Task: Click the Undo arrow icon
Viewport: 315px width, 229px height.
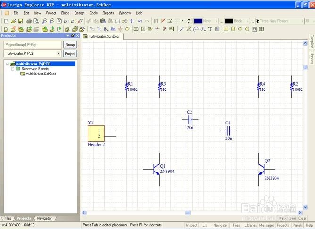Action: pos(140,21)
